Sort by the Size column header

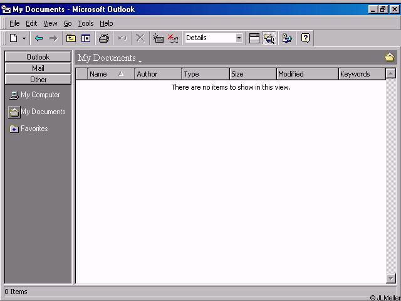pyautogui.click(x=253, y=74)
